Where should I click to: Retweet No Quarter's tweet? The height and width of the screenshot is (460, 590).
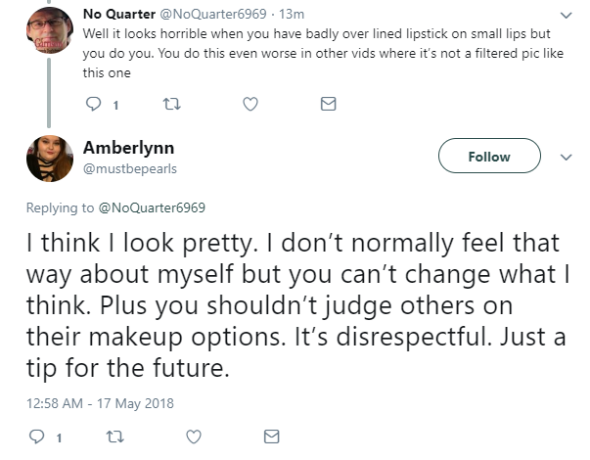pos(172,104)
